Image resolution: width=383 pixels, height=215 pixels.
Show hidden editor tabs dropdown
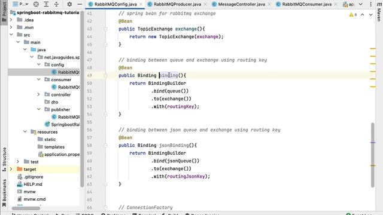pyautogui.click(x=360, y=4)
